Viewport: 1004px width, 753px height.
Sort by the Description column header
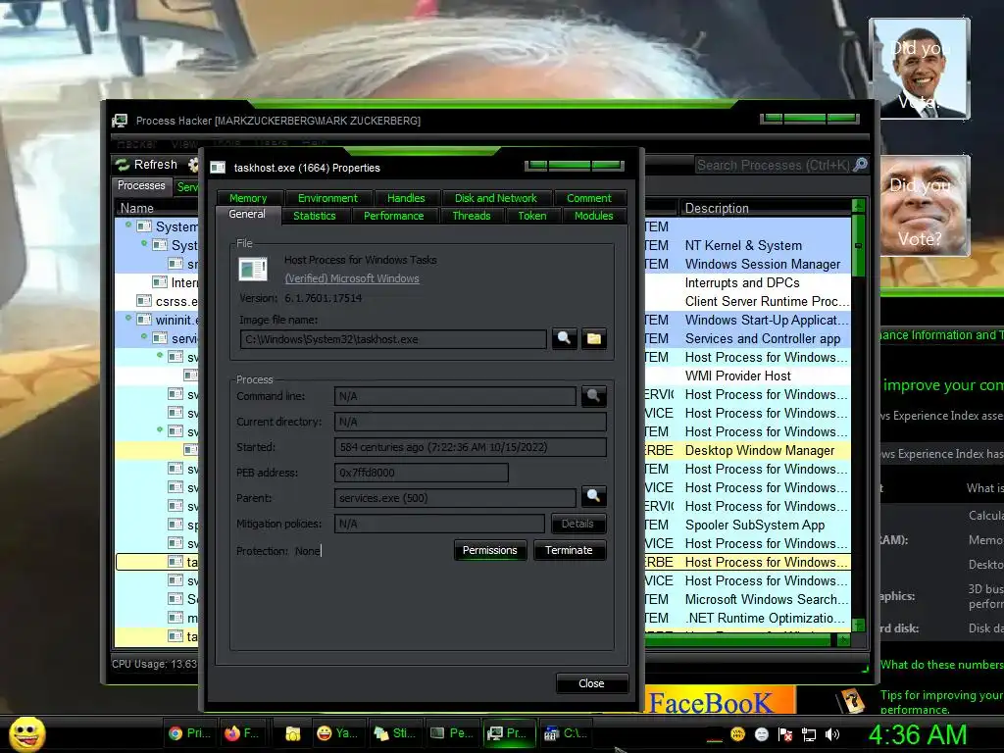coord(765,208)
